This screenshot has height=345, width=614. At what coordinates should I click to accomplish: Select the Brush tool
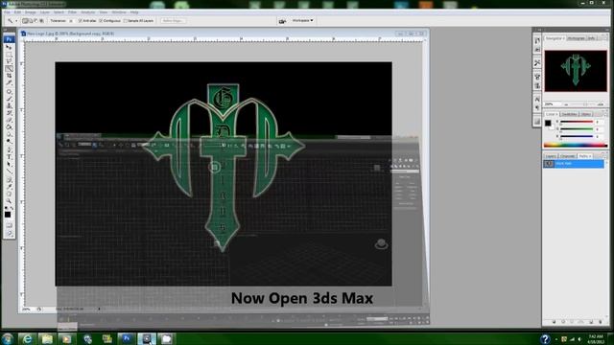[x=9, y=99]
